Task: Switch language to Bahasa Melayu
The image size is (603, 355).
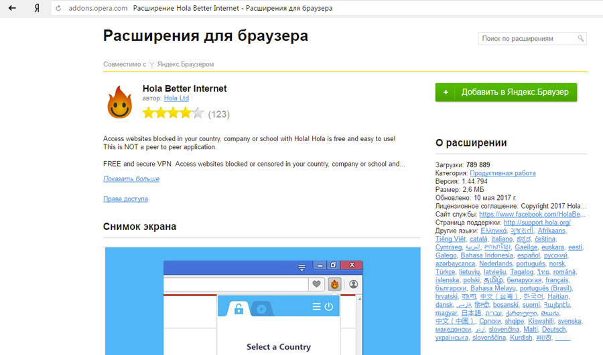Action: pos(492,288)
